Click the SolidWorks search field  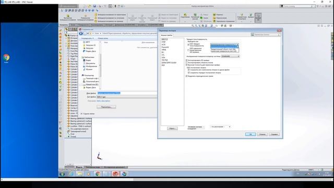(x=297, y=6)
